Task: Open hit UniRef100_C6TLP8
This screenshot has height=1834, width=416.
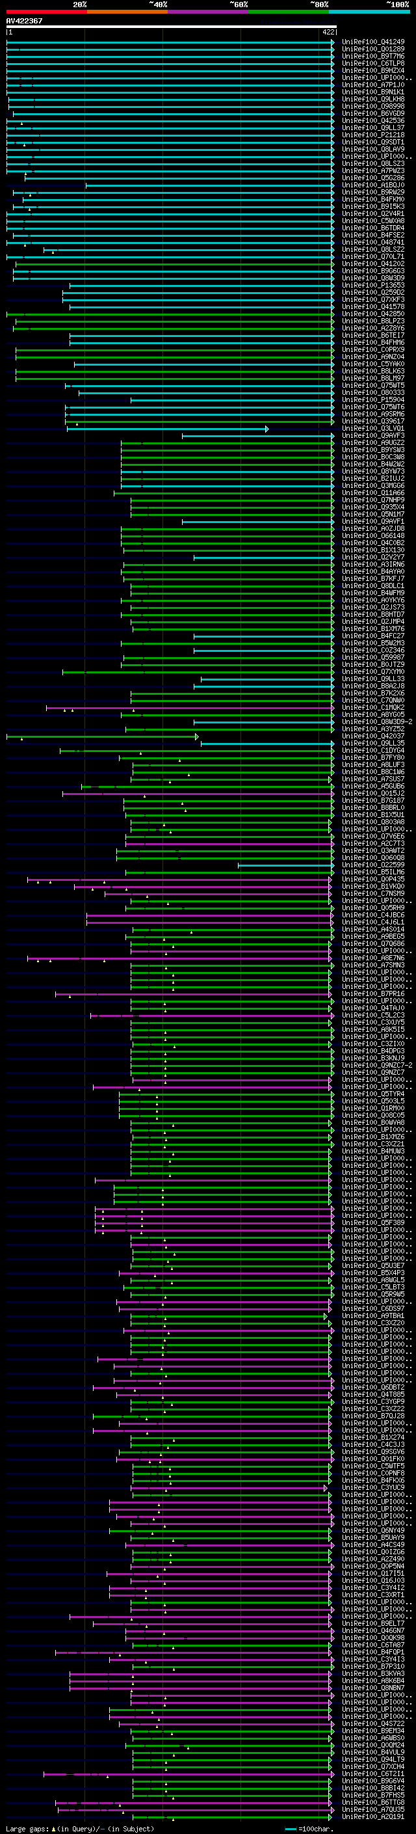Action: [373, 63]
